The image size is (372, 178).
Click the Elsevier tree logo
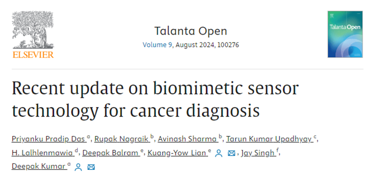point(33,30)
